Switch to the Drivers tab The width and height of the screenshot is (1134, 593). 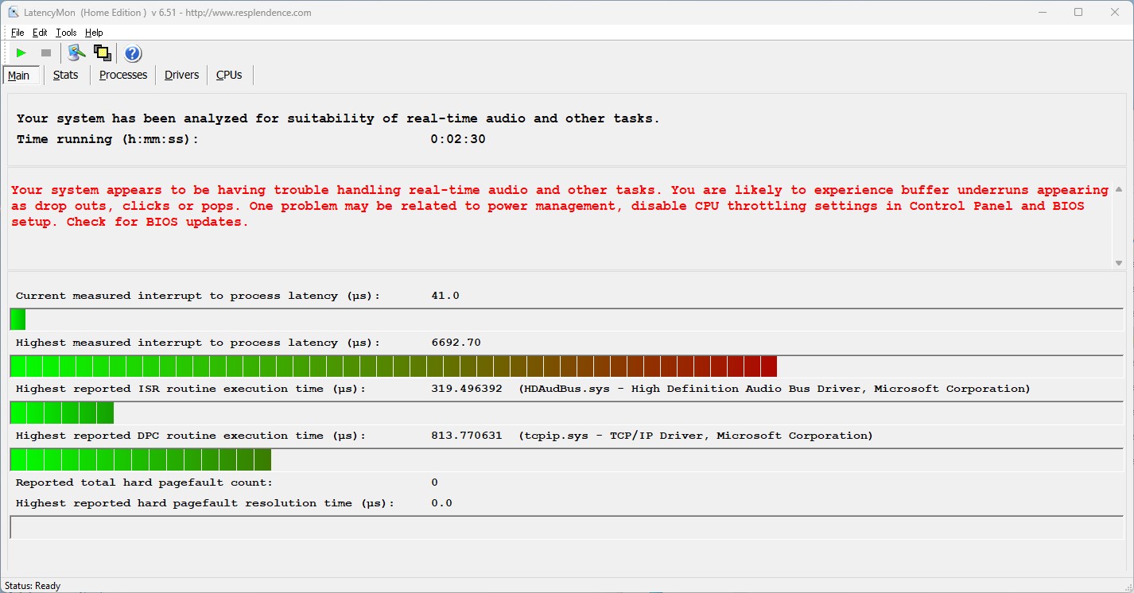[x=182, y=75]
